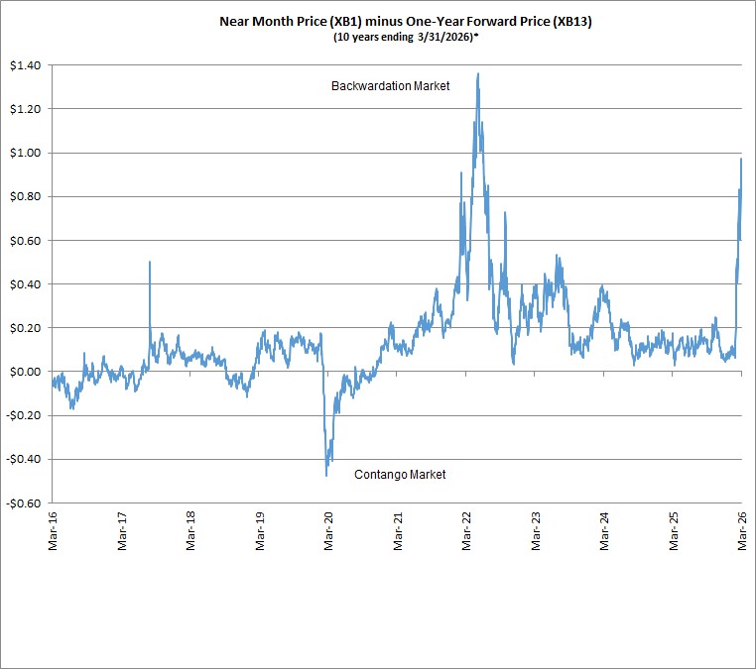The width and height of the screenshot is (756, 669).
Task: Click the final March 2026 spike on line
Action: pyautogui.click(x=741, y=159)
